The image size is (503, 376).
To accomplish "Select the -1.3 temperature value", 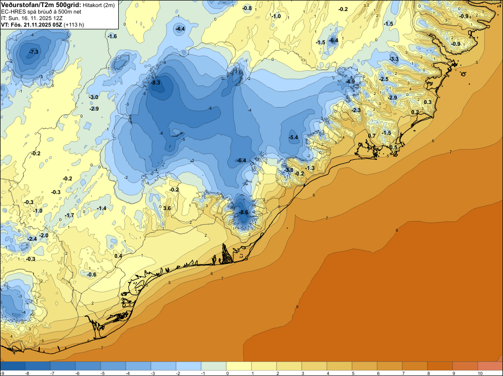I will tap(310, 168).
